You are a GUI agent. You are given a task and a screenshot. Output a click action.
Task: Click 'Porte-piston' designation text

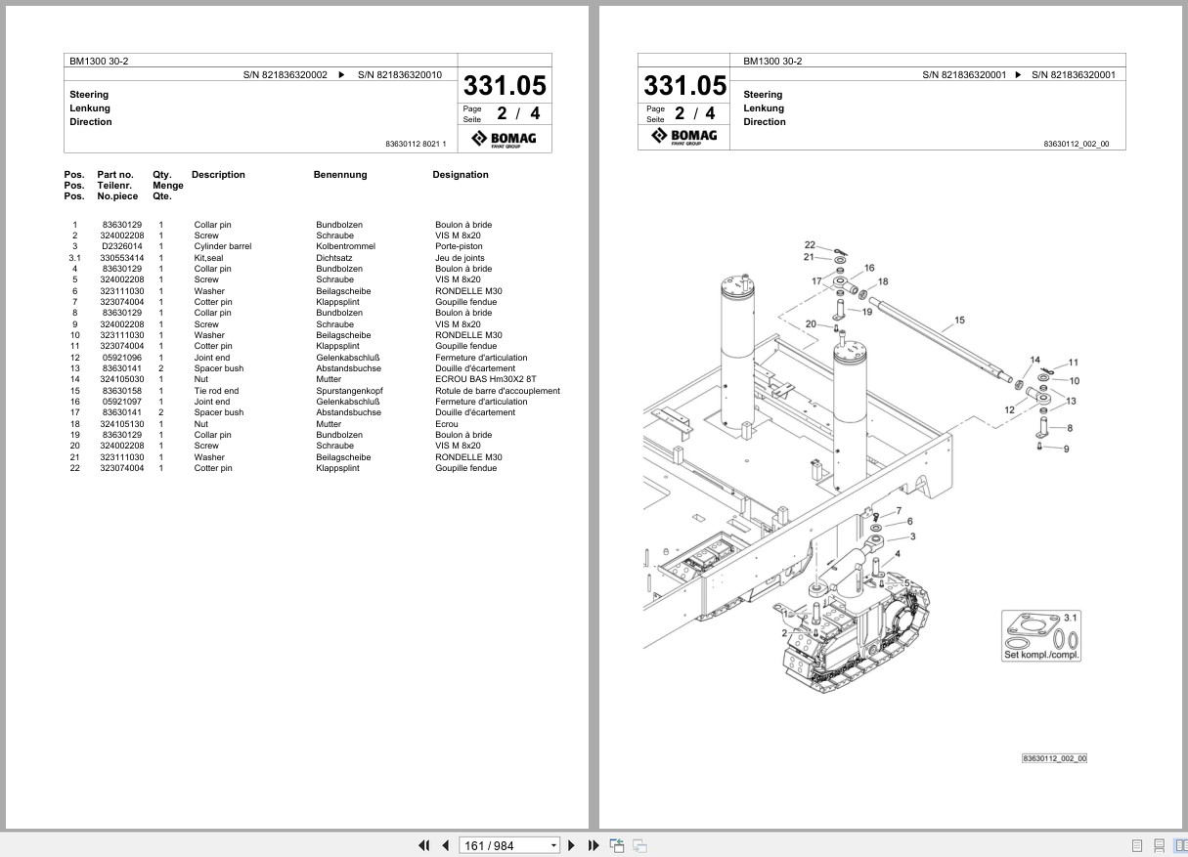(x=460, y=246)
